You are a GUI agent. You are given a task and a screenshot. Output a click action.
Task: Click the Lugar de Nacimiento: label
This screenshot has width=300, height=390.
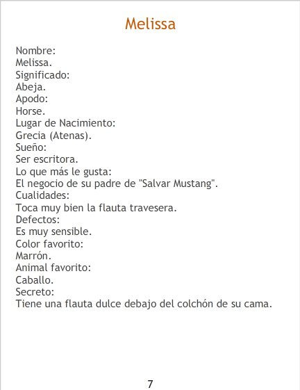[65, 123]
